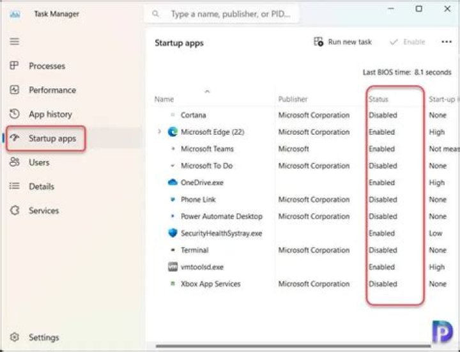
Task: Select the Terminal row
Action: click(305, 250)
